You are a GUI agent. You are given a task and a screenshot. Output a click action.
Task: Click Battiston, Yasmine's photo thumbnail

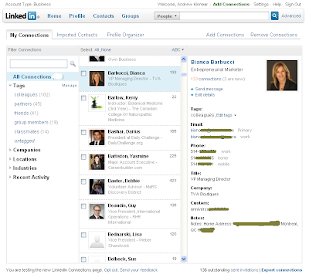(x=97, y=162)
